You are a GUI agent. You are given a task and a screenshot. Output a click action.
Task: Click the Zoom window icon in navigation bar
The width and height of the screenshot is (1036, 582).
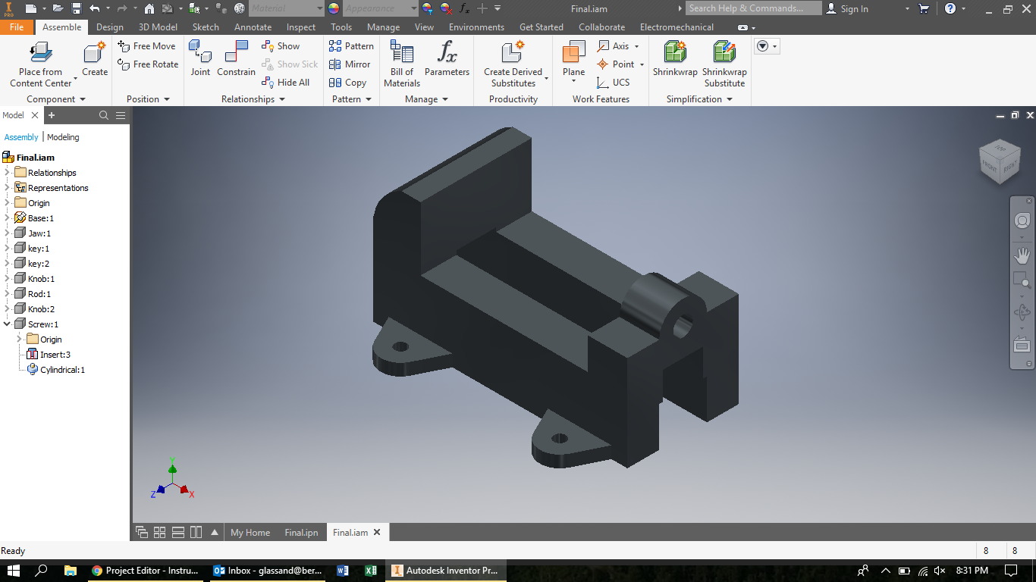click(x=1022, y=280)
